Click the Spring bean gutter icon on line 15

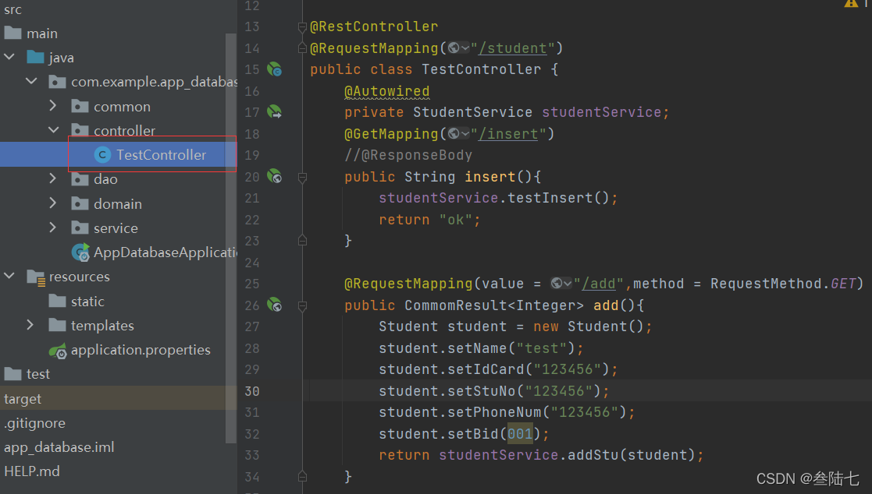click(x=274, y=69)
